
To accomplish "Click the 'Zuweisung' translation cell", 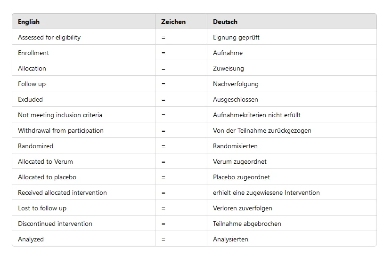I will click(229, 68).
